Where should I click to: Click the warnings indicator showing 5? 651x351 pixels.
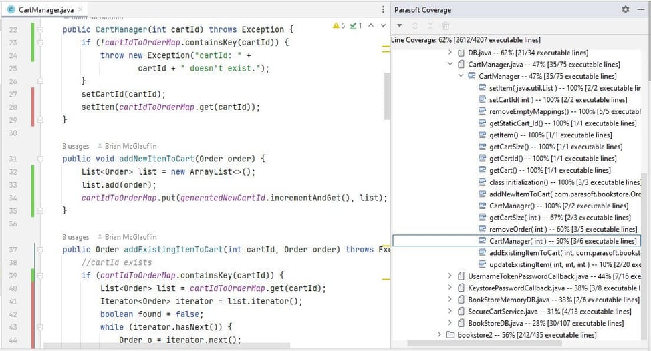click(339, 26)
